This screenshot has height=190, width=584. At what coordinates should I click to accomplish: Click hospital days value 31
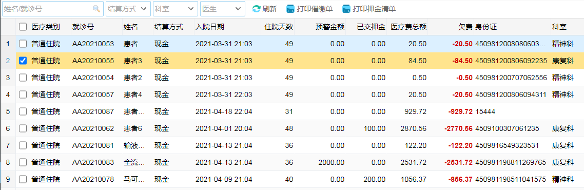point(289,111)
